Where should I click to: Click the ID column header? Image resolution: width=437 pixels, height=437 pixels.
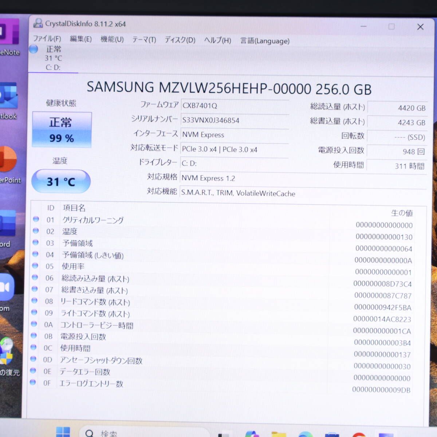(51, 208)
